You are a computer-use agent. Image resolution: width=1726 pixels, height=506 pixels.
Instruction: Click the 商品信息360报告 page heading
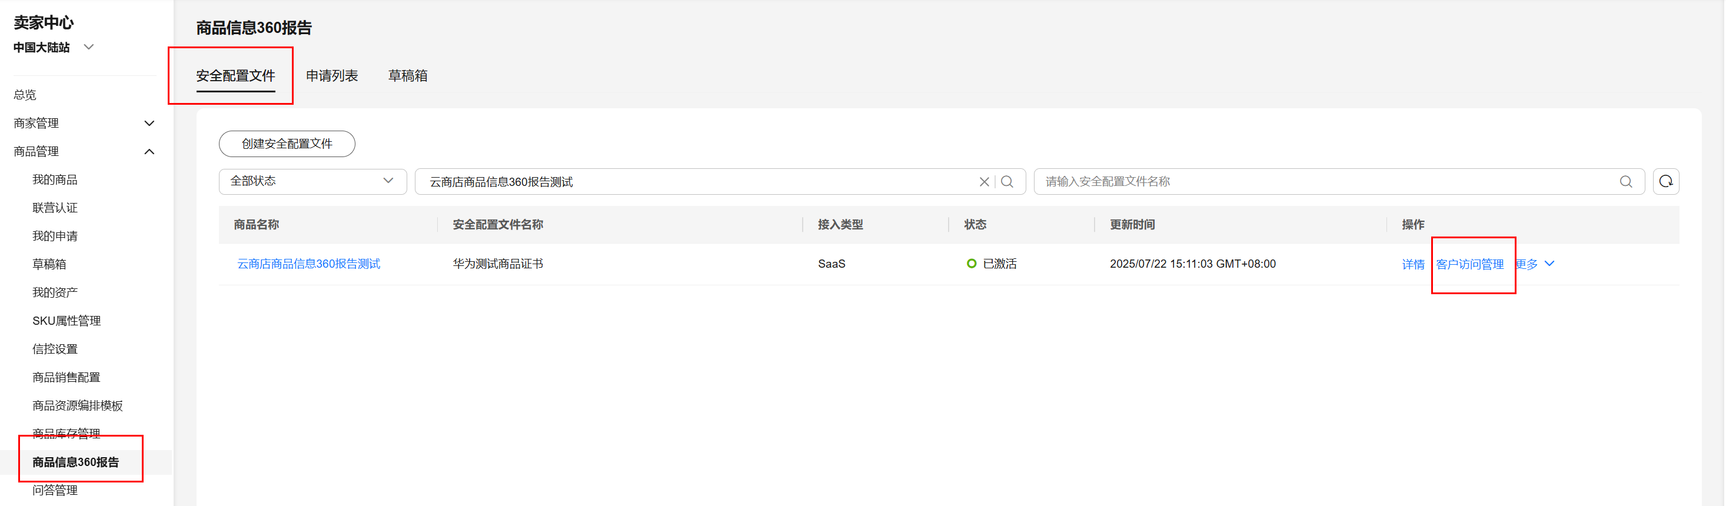pos(254,28)
